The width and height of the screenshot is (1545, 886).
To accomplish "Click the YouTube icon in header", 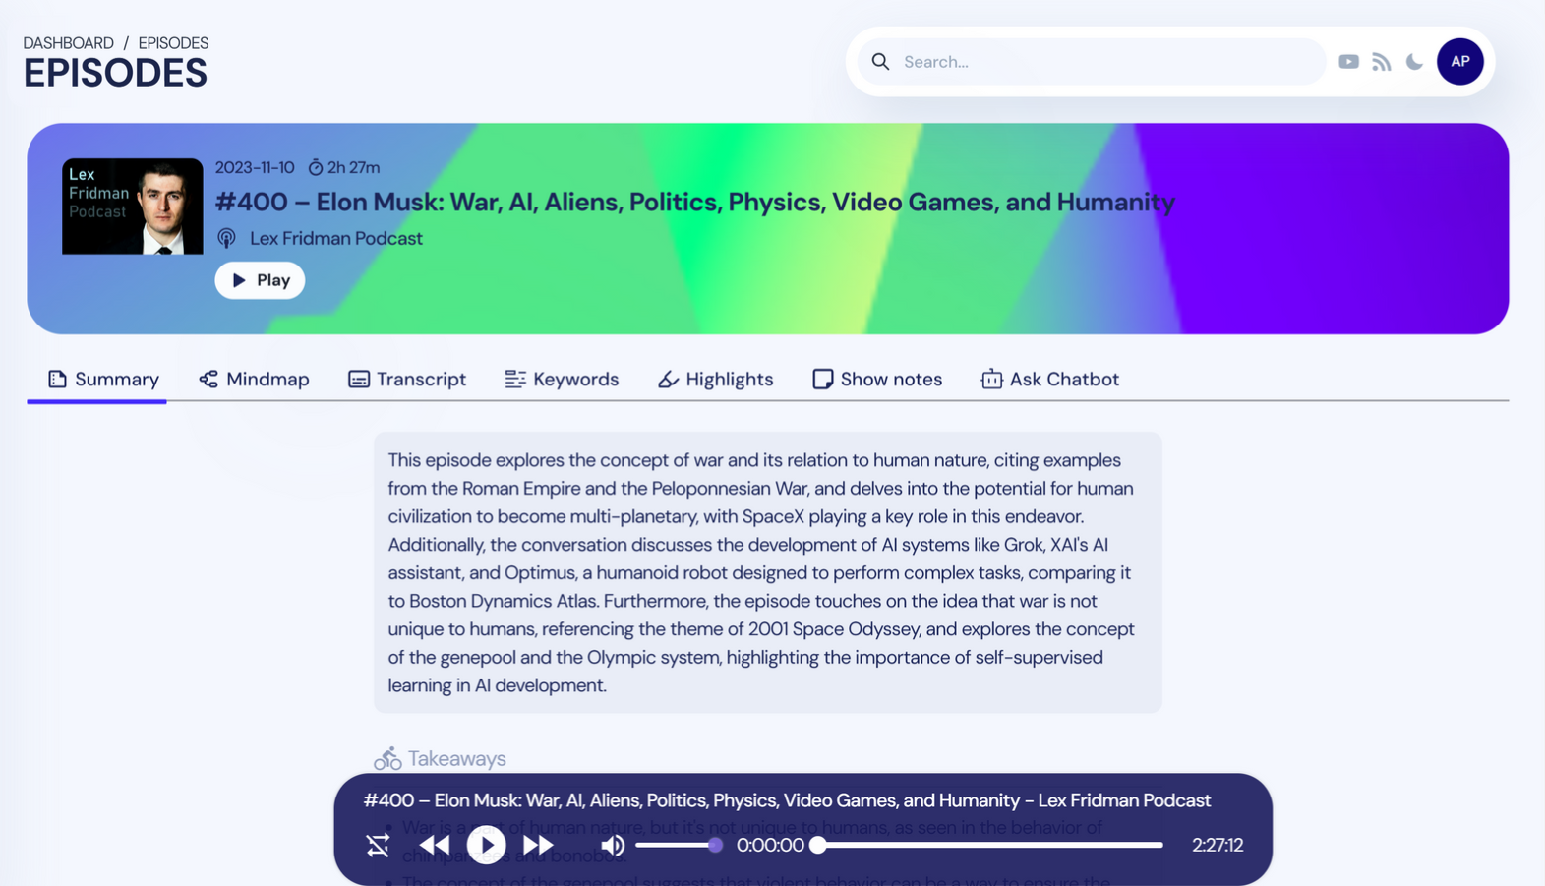I will coord(1348,62).
